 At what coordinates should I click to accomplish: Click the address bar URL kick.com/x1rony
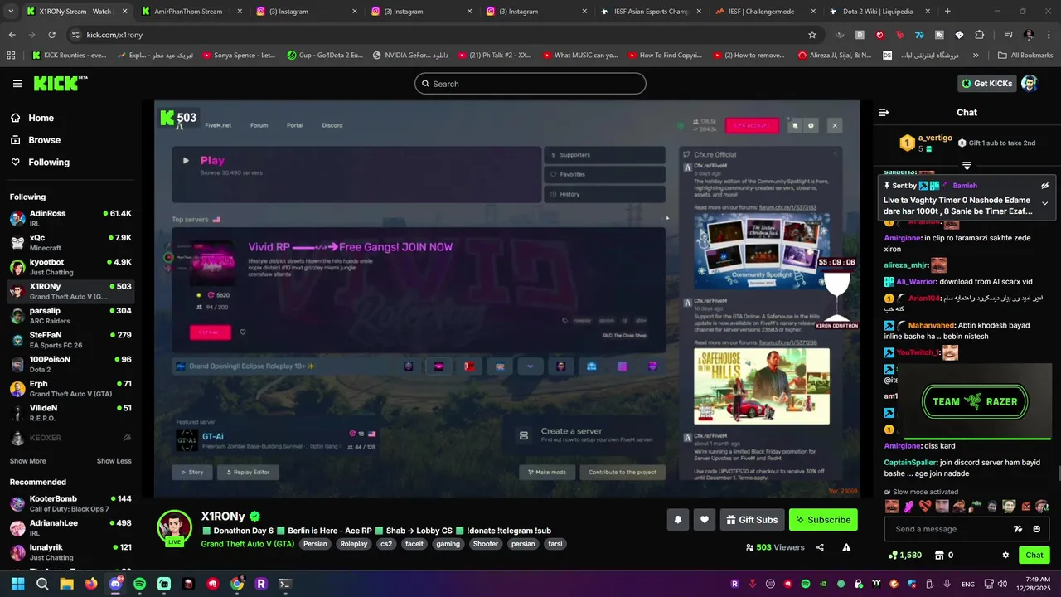pyautogui.click(x=114, y=35)
